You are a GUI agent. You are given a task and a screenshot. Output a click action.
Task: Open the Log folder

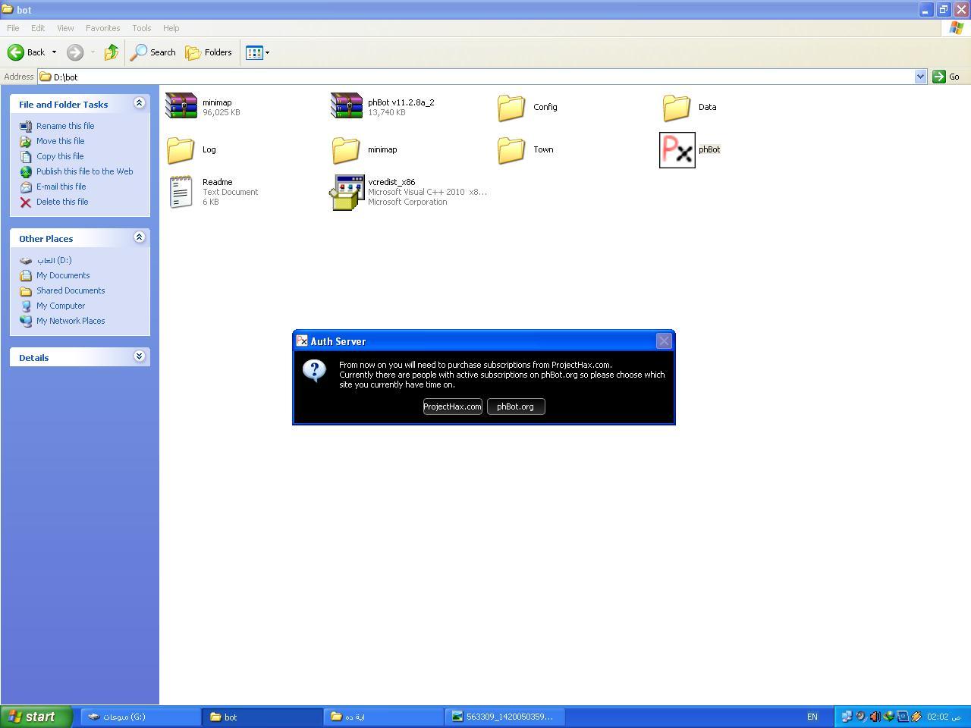click(x=181, y=149)
